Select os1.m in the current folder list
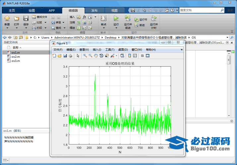 [16, 52]
